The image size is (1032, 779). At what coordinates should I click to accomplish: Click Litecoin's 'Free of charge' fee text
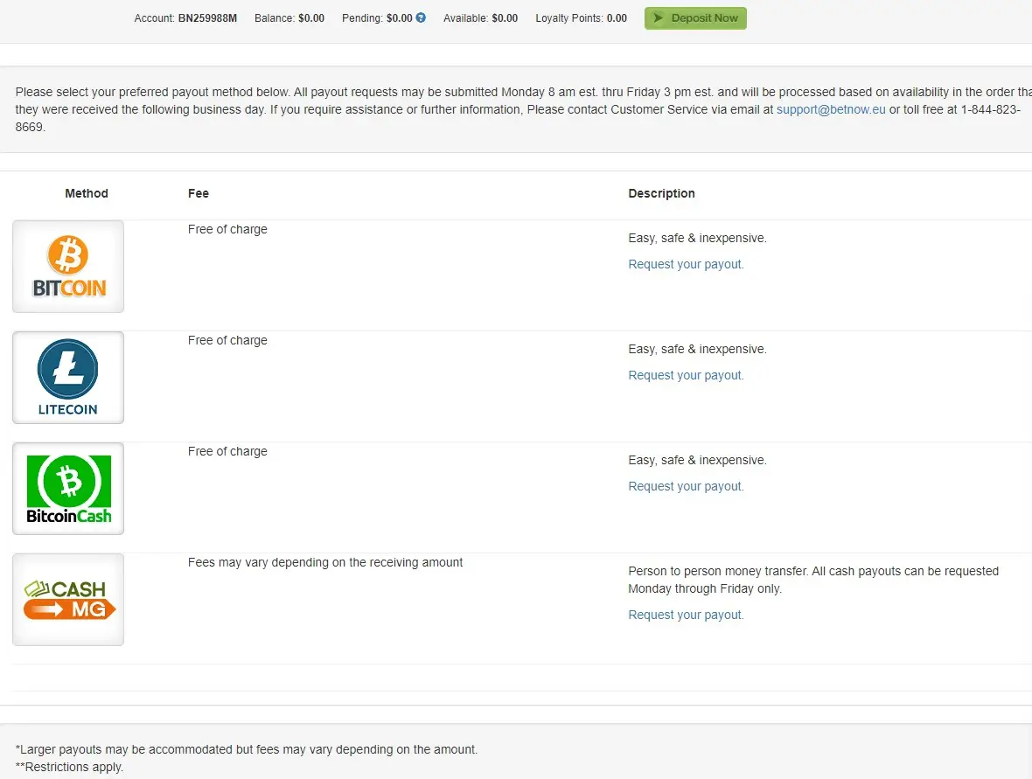(x=227, y=340)
